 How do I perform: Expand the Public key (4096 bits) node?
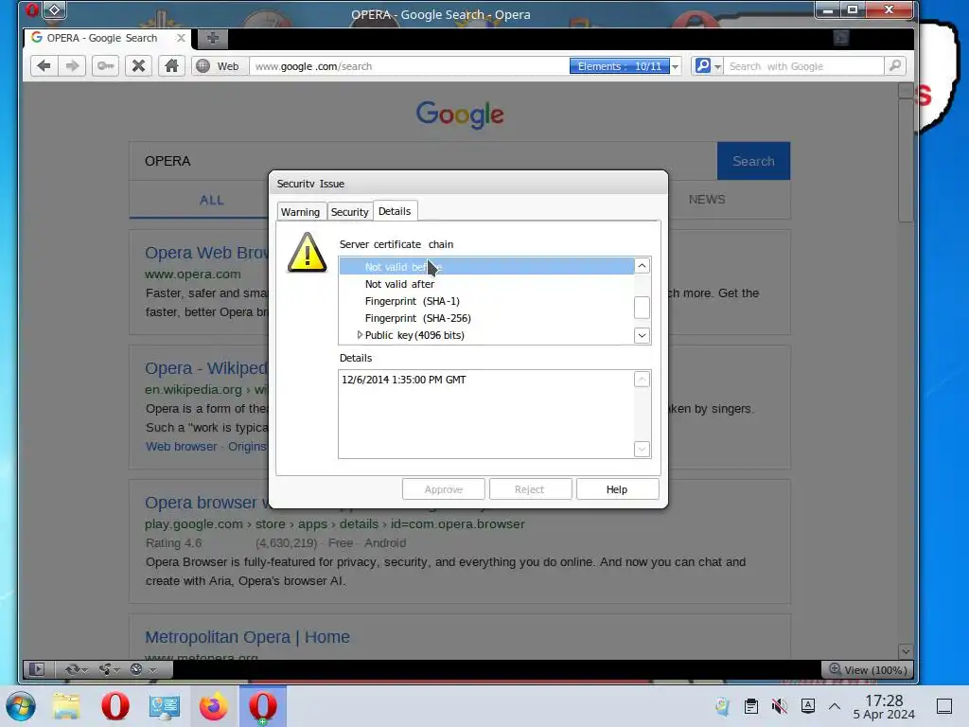pos(360,335)
